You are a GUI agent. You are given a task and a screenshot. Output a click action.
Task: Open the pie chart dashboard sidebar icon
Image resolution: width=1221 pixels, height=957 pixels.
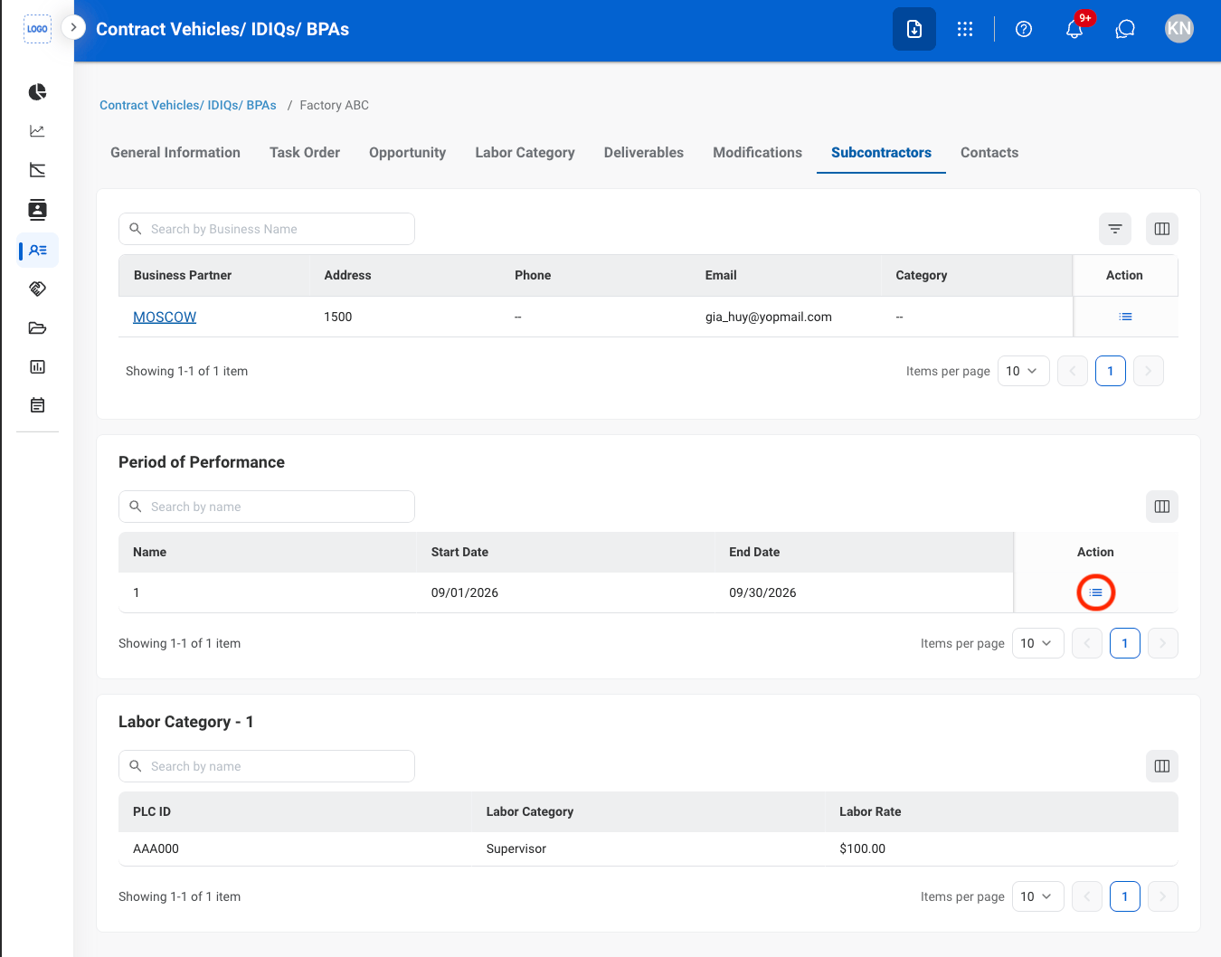click(x=37, y=92)
